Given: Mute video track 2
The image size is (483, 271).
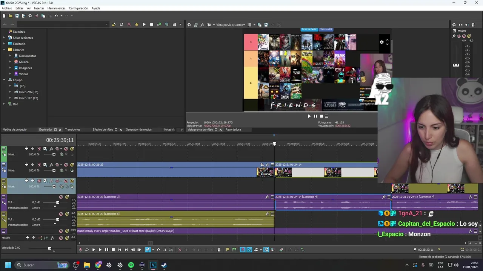Looking at the screenshot, I should tap(66, 165).
